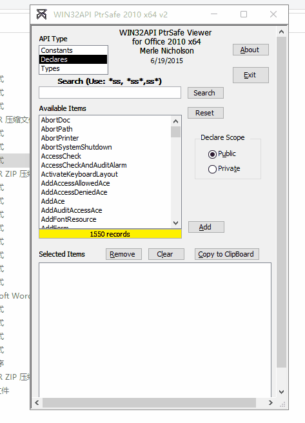Select the Public scope radio button
The height and width of the screenshot is (423, 305).
click(x=212, y=154)
